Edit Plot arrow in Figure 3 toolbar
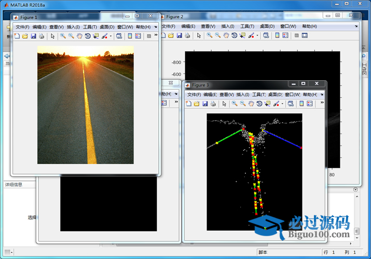 [224, 104]
